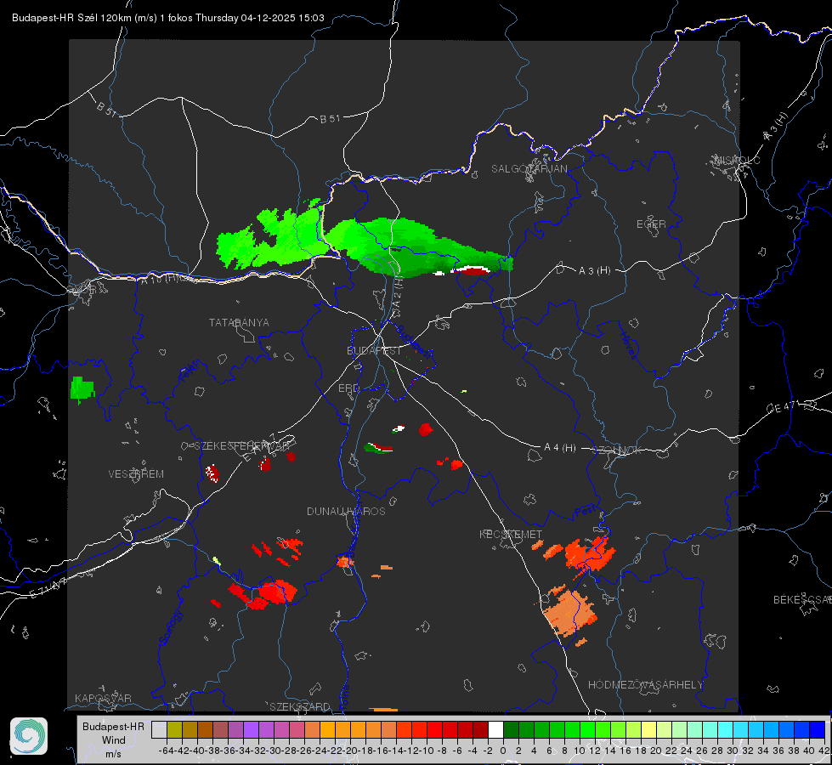Click the 'A 10 (H)' road label
832x765 pixels.
161,278
